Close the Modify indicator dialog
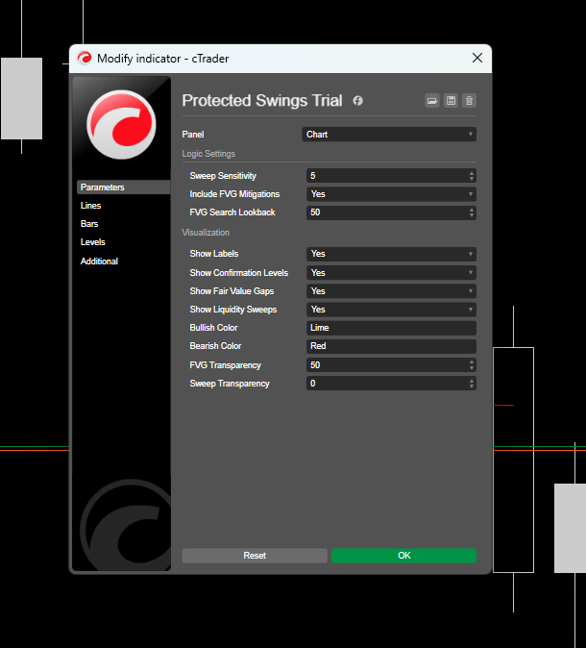The height and width of the screenshot is (648, 586). 477,59
